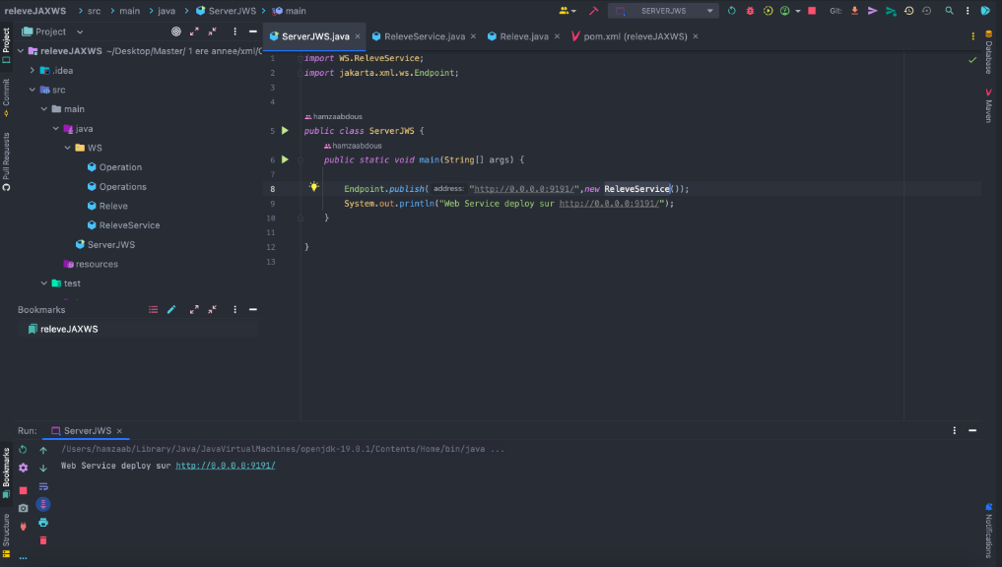The width and height of the screenshot is (1002, 567).
Task: Pin the Bookmarks tool window open
Action: click(x=234, y=309)
